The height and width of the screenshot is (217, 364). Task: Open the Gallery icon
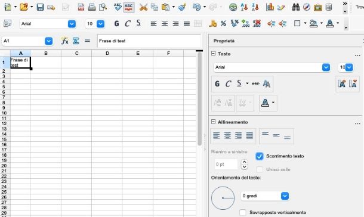[318, 8]
